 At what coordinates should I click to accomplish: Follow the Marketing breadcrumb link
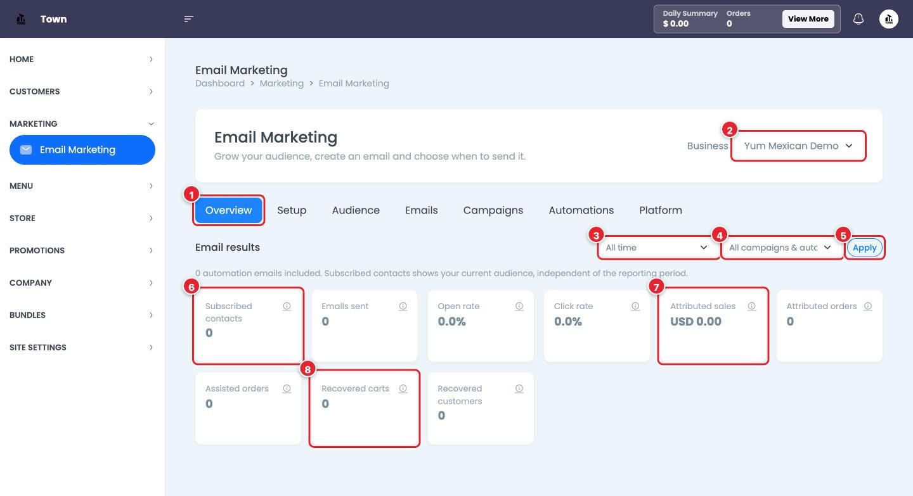click(282, 83)
